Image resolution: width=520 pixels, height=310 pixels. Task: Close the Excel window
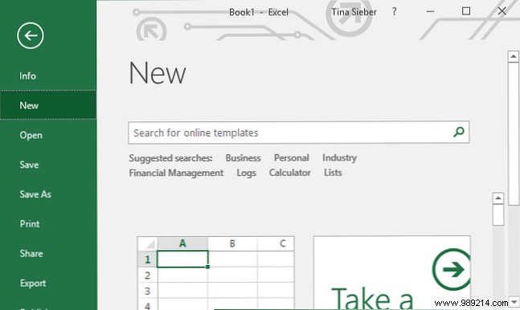click(502, 11)
